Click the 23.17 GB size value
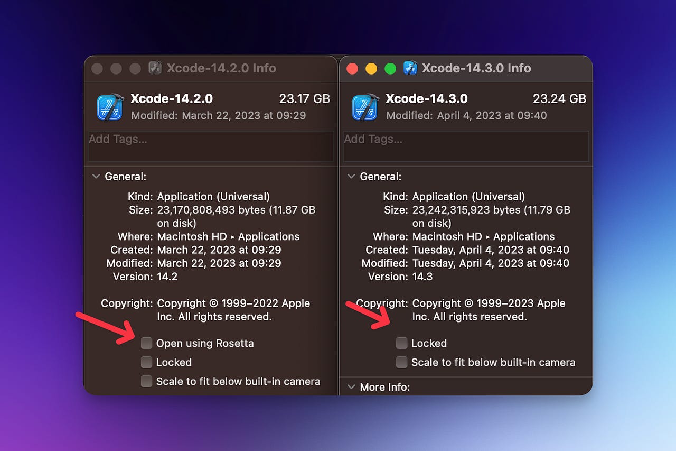 305,99
